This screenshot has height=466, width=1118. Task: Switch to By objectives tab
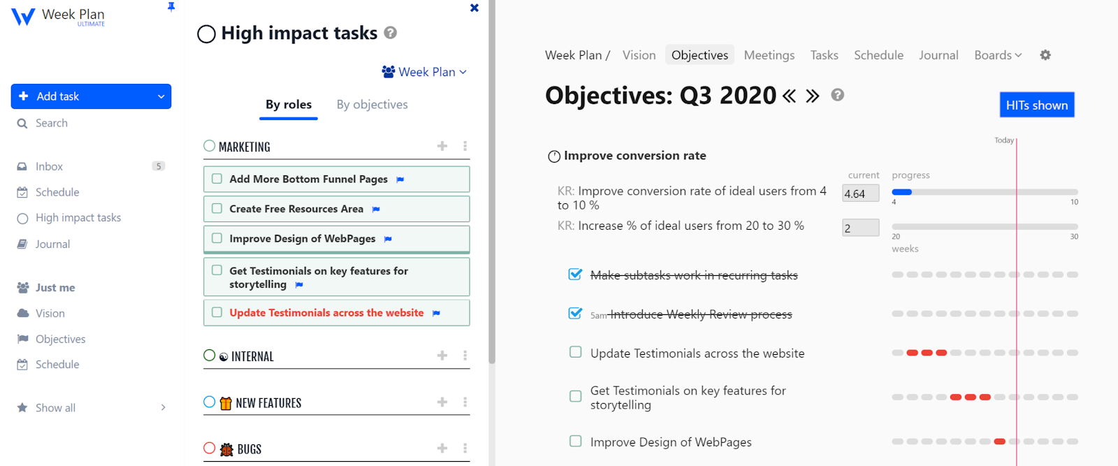[x=372, y=105]
